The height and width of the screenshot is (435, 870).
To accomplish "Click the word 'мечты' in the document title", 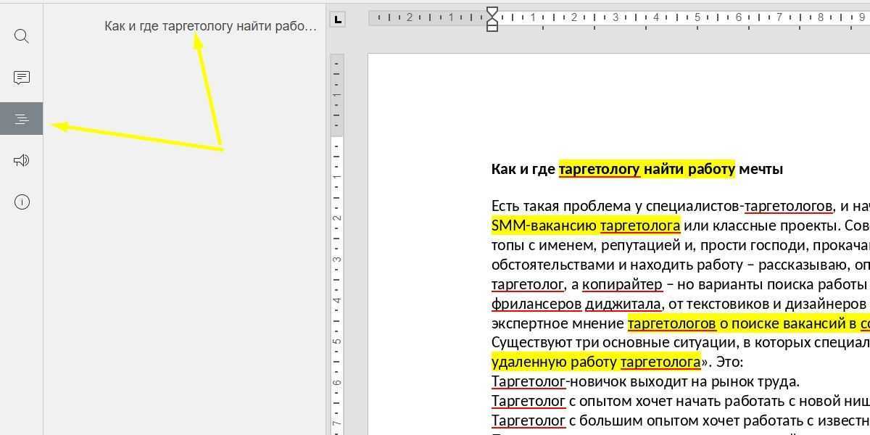I will [x=761, y=170].
